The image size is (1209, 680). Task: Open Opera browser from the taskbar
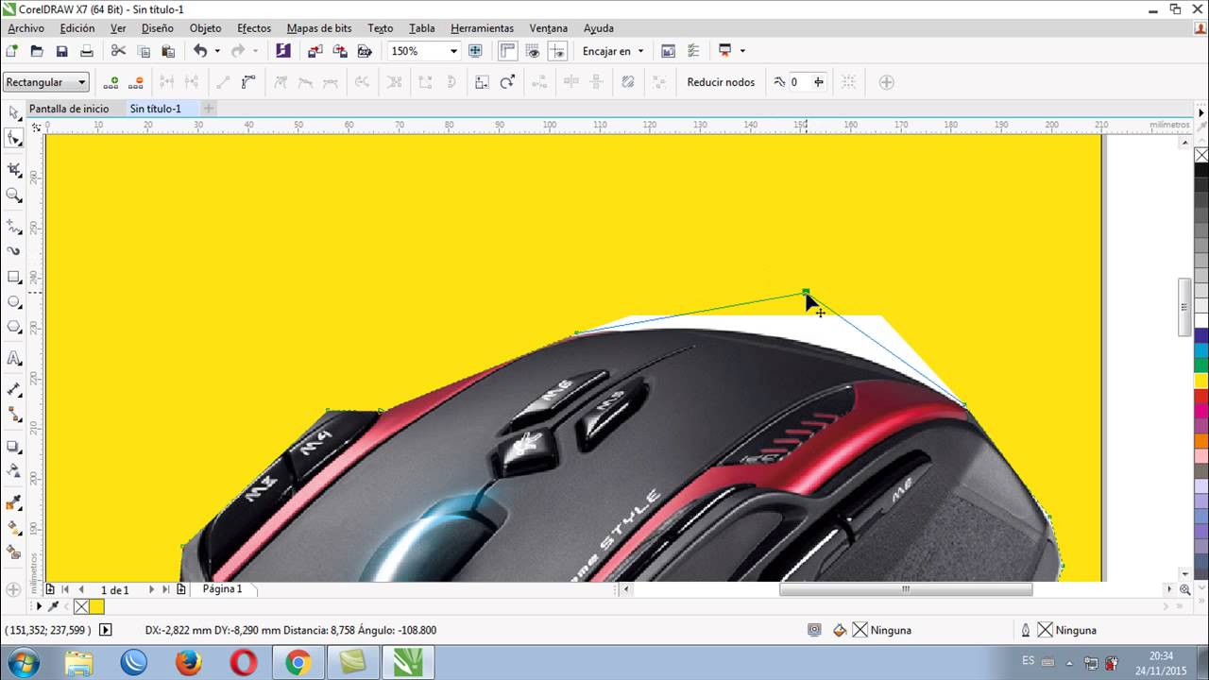(x=244, y=663)
